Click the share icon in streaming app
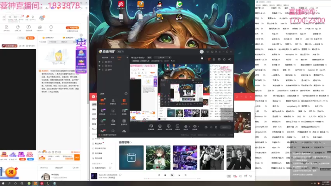Screen dimensions: 331x186 point(230,59)
